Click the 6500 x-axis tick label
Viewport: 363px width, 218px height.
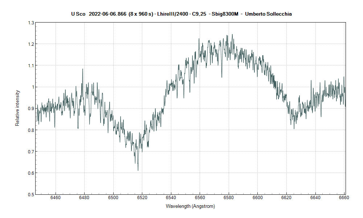tap(113, 198)
